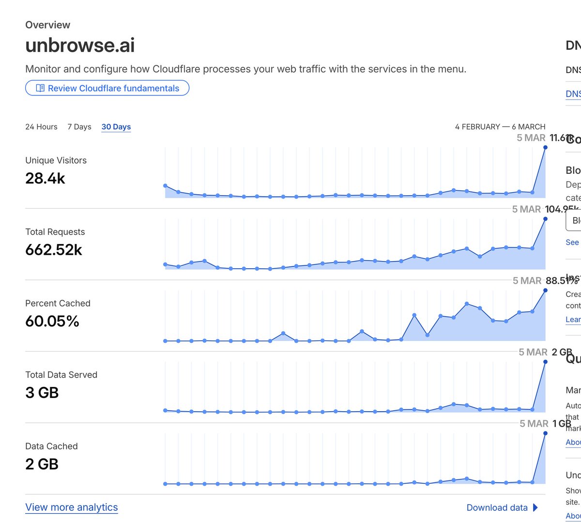Viewport: 581px width, 522px height.
Task: Click the Percent Cached label
Action: tap(58, 303)
